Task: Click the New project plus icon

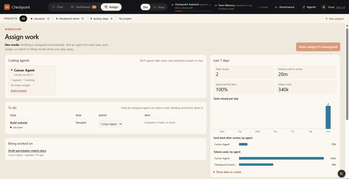Action: 326,19
